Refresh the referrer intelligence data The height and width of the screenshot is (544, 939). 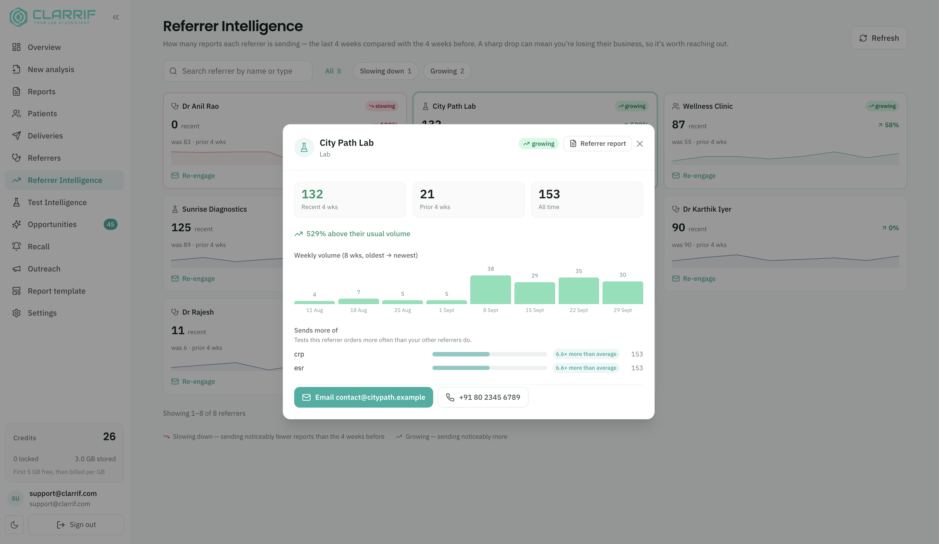[879, 38]
